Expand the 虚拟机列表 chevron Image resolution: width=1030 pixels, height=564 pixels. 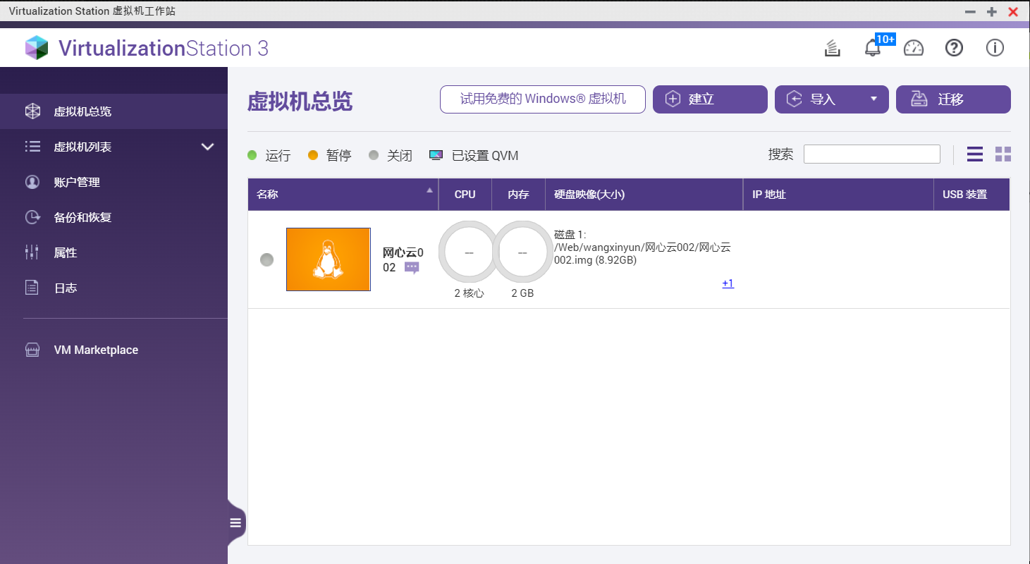click(x=208, y=147)
